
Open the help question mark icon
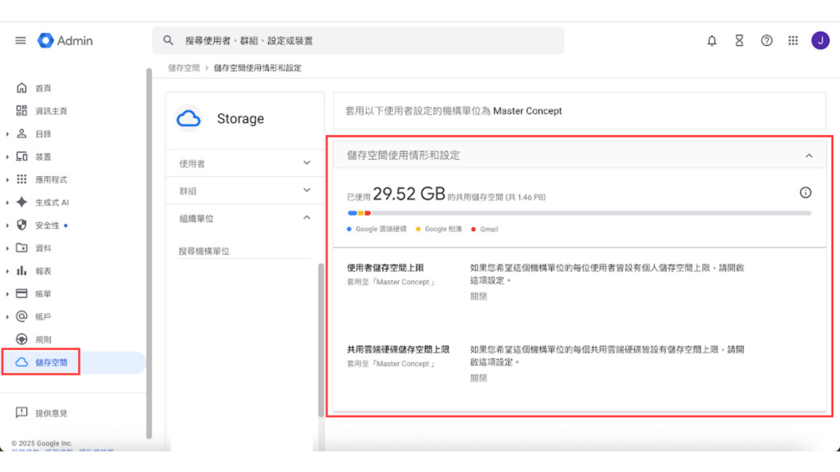coord(767,41)
